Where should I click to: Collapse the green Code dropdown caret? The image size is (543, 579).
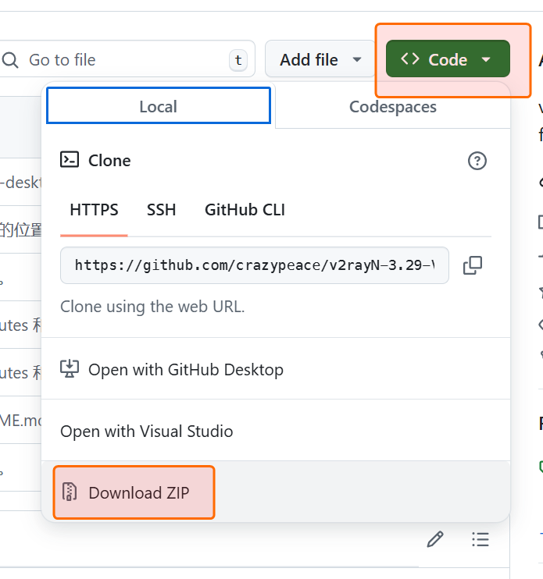click(486, 59)
